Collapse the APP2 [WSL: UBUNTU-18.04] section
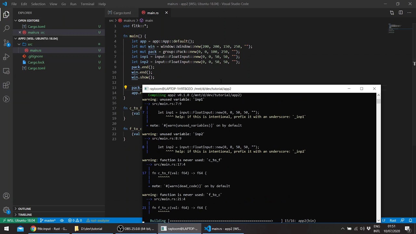 click(58, 38)
